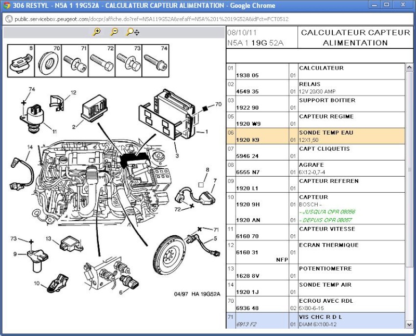Select thumbnail of part 8 clip

pos(21,61)
